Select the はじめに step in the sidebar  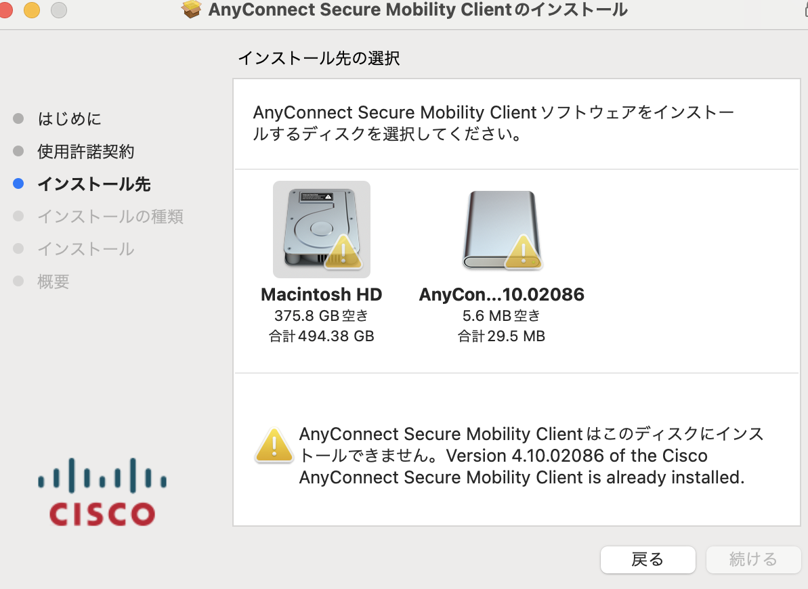click(x=71, y=118)
